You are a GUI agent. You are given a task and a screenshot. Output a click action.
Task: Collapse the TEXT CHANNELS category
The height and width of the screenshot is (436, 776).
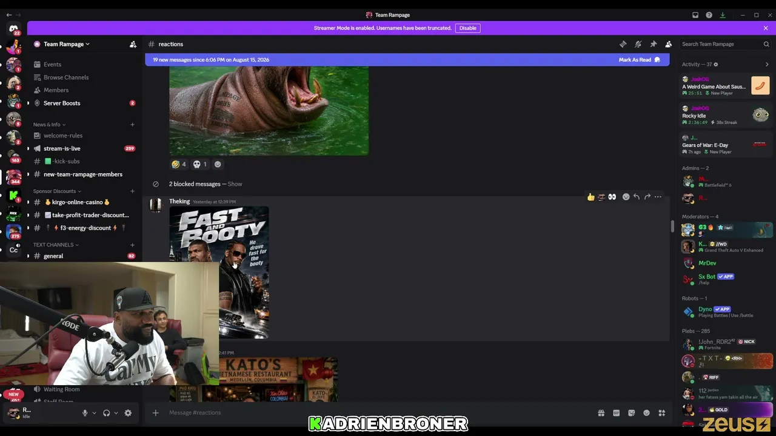pyautogui.click(x=56, y=245)
